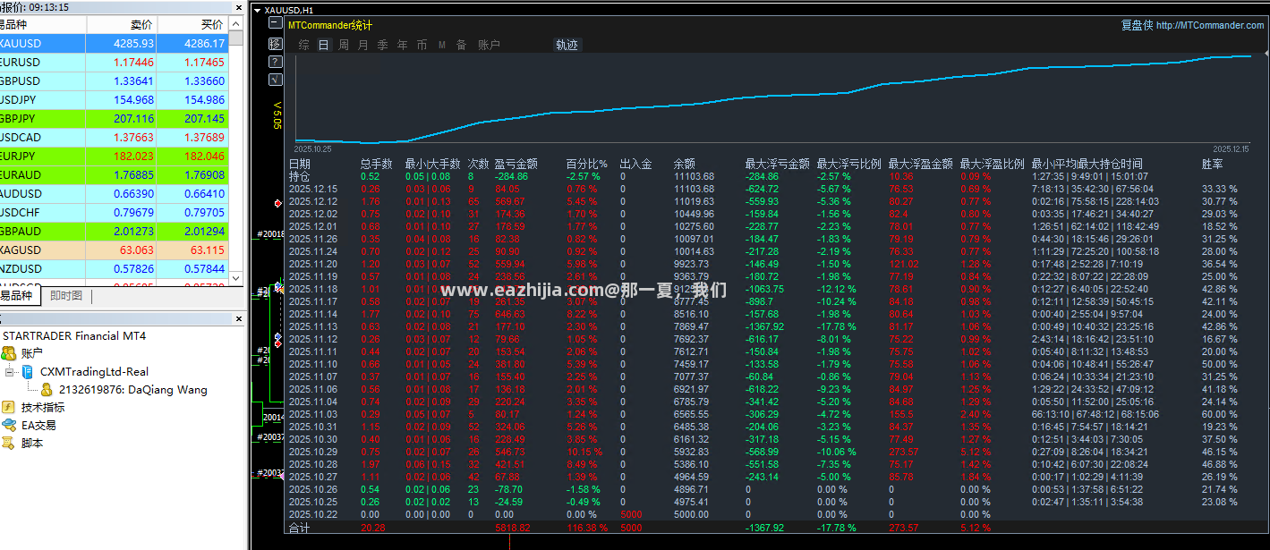Select the 日 daily statistics tab
Screen dimensions: 1270x550
tap(324, 45)
